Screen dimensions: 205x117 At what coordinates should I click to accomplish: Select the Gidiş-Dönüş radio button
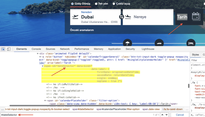[x=72, y=4]
